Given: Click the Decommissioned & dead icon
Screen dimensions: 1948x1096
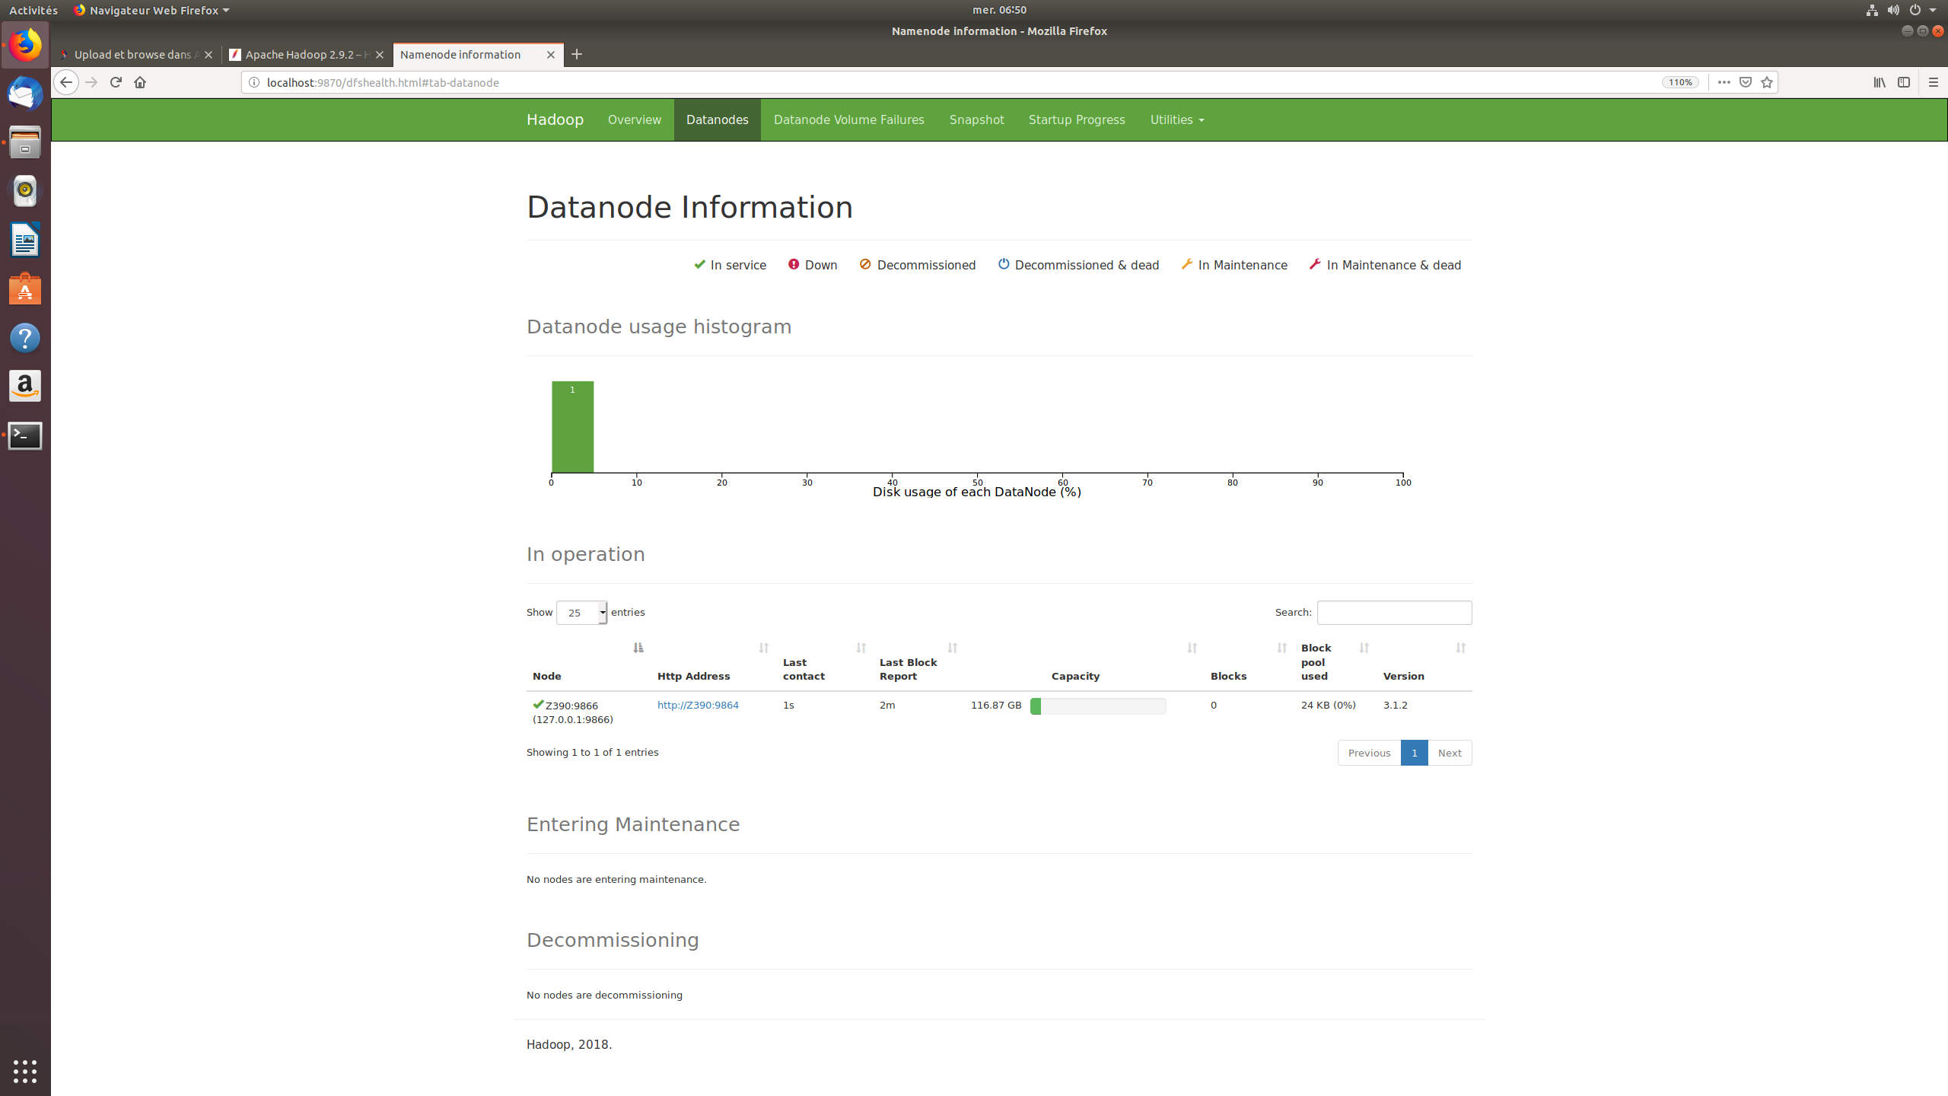Looking at the screenshot, I should (x=1004, y=263).
